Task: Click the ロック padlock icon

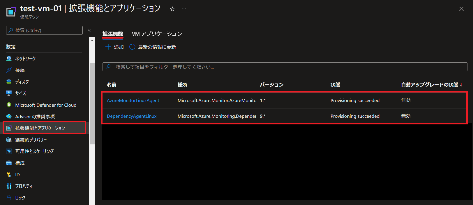Action: pyautogui.click(x=9, y=198)
